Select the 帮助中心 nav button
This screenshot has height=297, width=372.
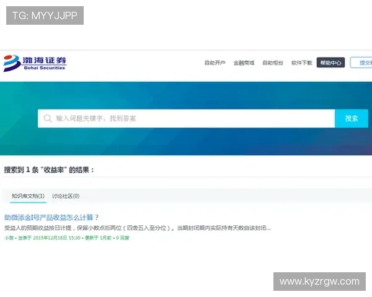point(330,62)
